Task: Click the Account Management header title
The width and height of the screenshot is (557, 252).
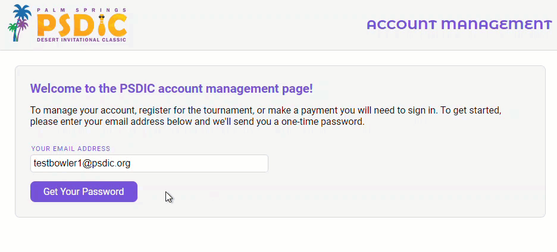Action: point(459,25)
